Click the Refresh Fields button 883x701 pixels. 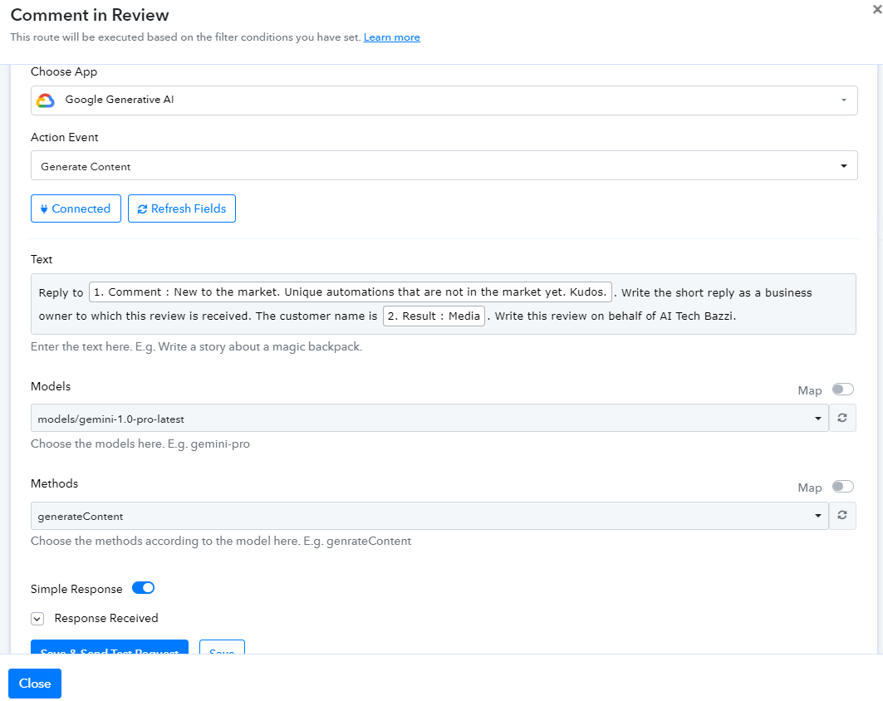point(182,208)
